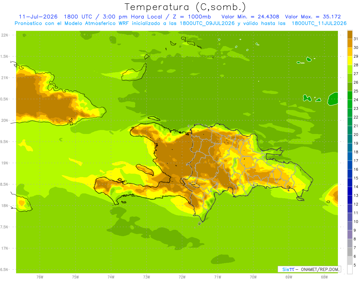This screenshot has width=364, height=281.
Task: Click legend value 10
Action: tap(356, 222)
